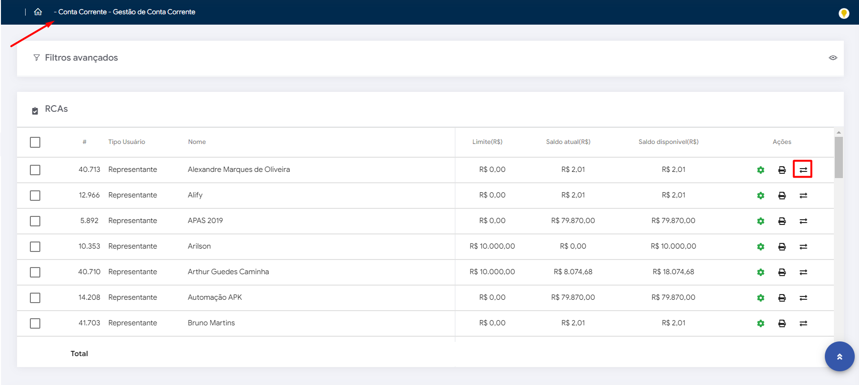Click transfer arrows for Alexandre Marques de Oliveira

803,170
